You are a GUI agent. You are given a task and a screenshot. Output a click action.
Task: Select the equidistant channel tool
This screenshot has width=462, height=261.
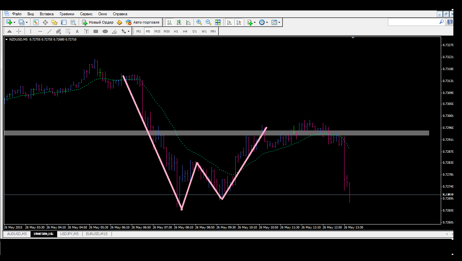point(59,32)
